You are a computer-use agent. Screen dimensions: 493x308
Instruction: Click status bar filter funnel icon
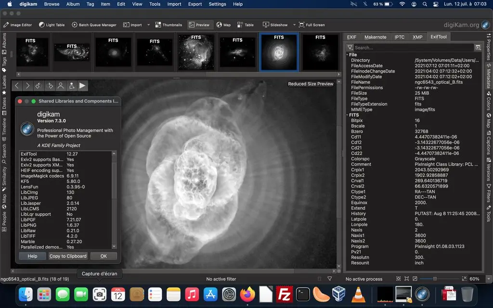click(329, 279)
